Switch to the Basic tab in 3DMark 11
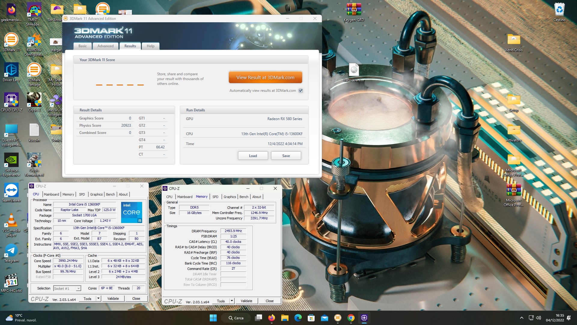 83,46
